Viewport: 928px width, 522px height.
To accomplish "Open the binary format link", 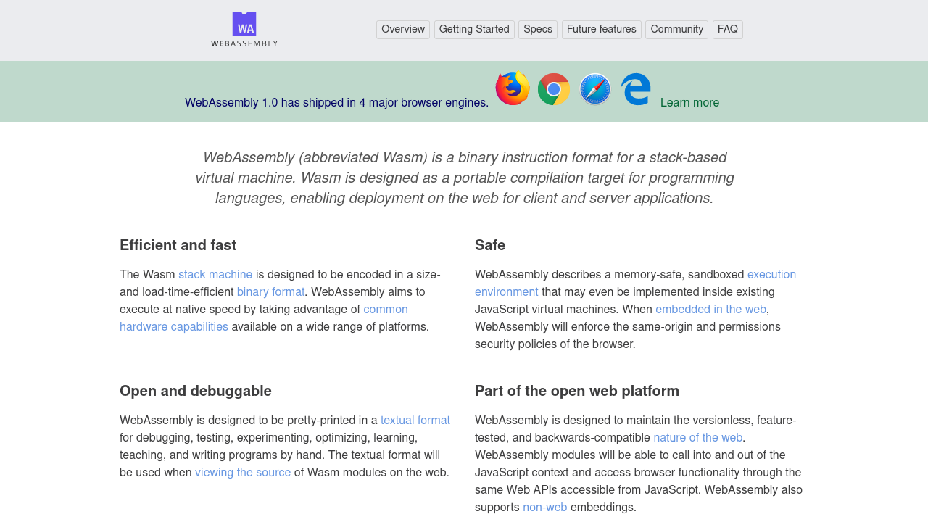I will pyautogui.click(x=270, y=292).
